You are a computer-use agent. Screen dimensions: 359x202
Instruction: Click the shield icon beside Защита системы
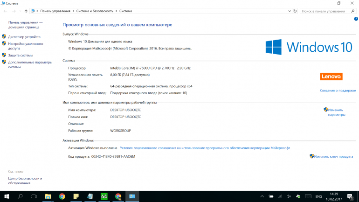(x=4, y=55)
